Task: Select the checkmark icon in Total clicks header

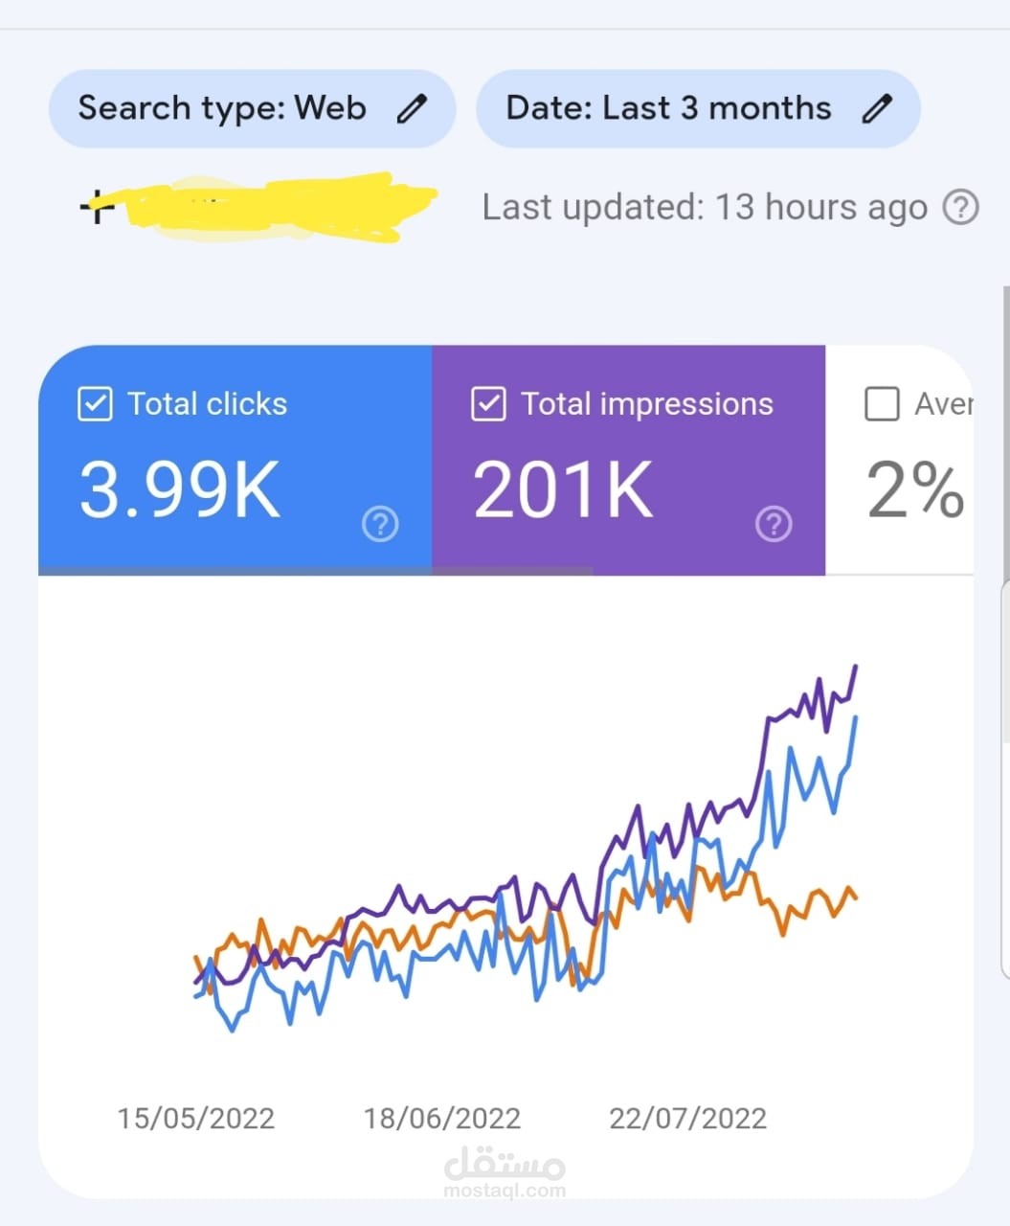Action: point(94,403)
